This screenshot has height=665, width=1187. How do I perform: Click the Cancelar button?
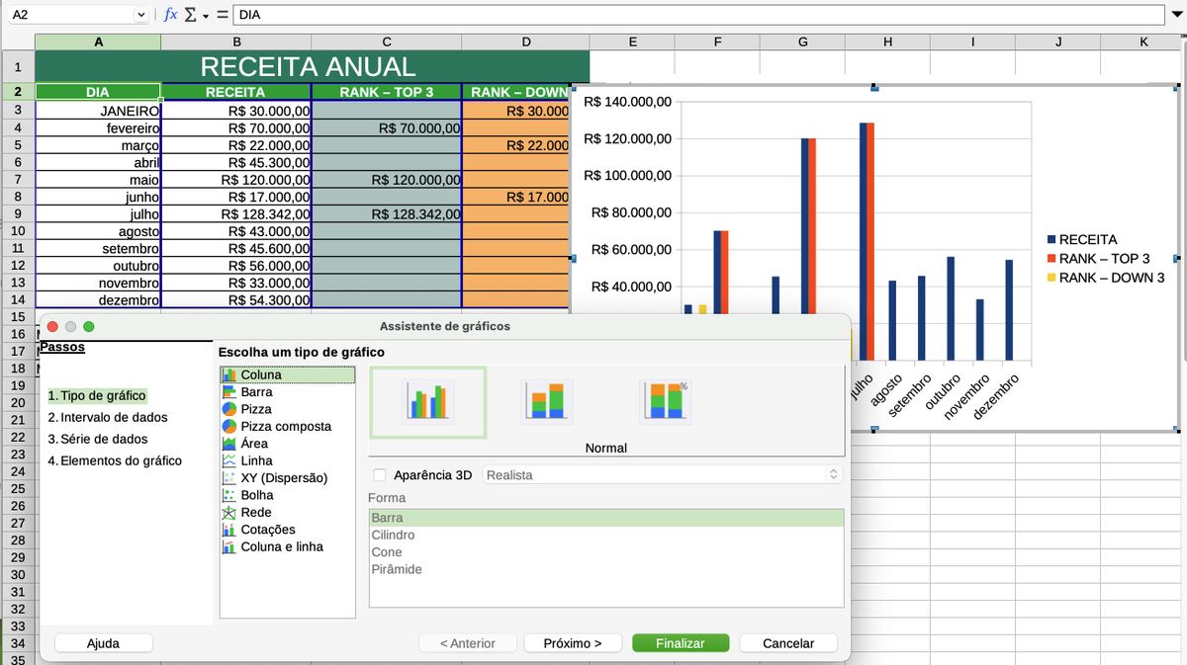click(788, 643)
